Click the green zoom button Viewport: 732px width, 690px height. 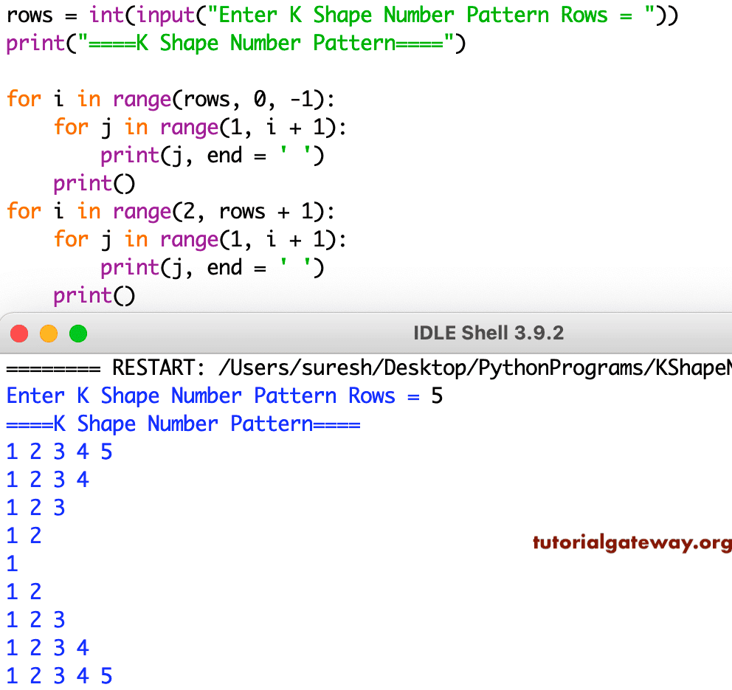(x=77, y=333)
